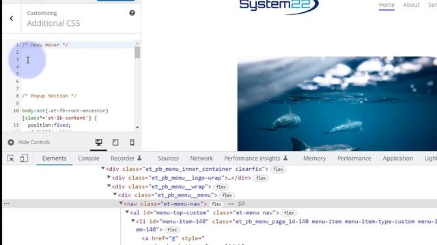Switch to tablet preview device icon
This screenshot has width=437, height=245.
[115, 142]
